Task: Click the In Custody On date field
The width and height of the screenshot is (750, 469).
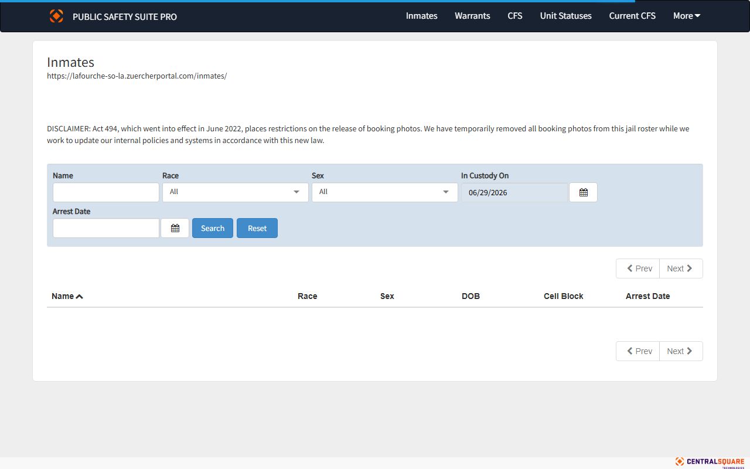Action: click(x=514, y=192)
